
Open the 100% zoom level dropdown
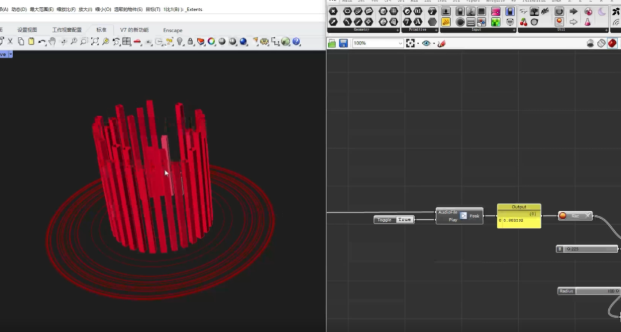[400, 43]
